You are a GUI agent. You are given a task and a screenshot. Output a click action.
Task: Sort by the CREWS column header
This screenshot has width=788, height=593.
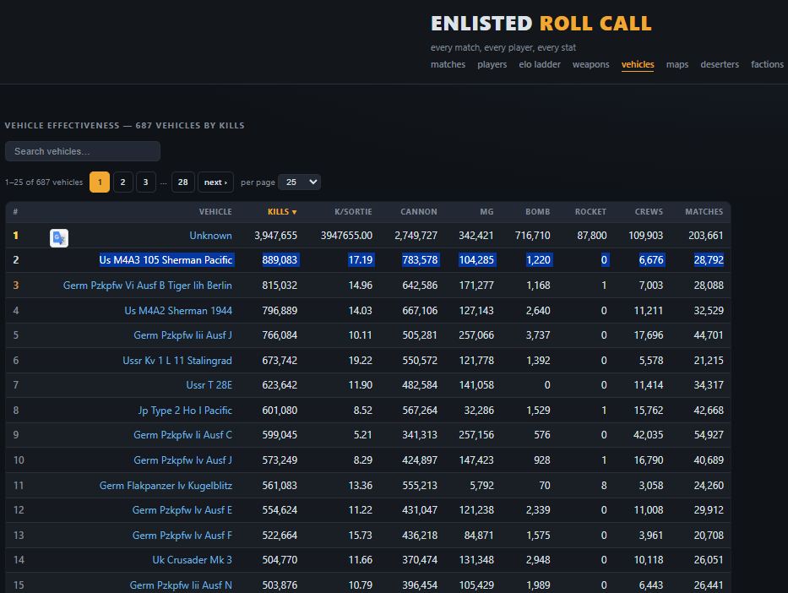(x=649, y=211)
